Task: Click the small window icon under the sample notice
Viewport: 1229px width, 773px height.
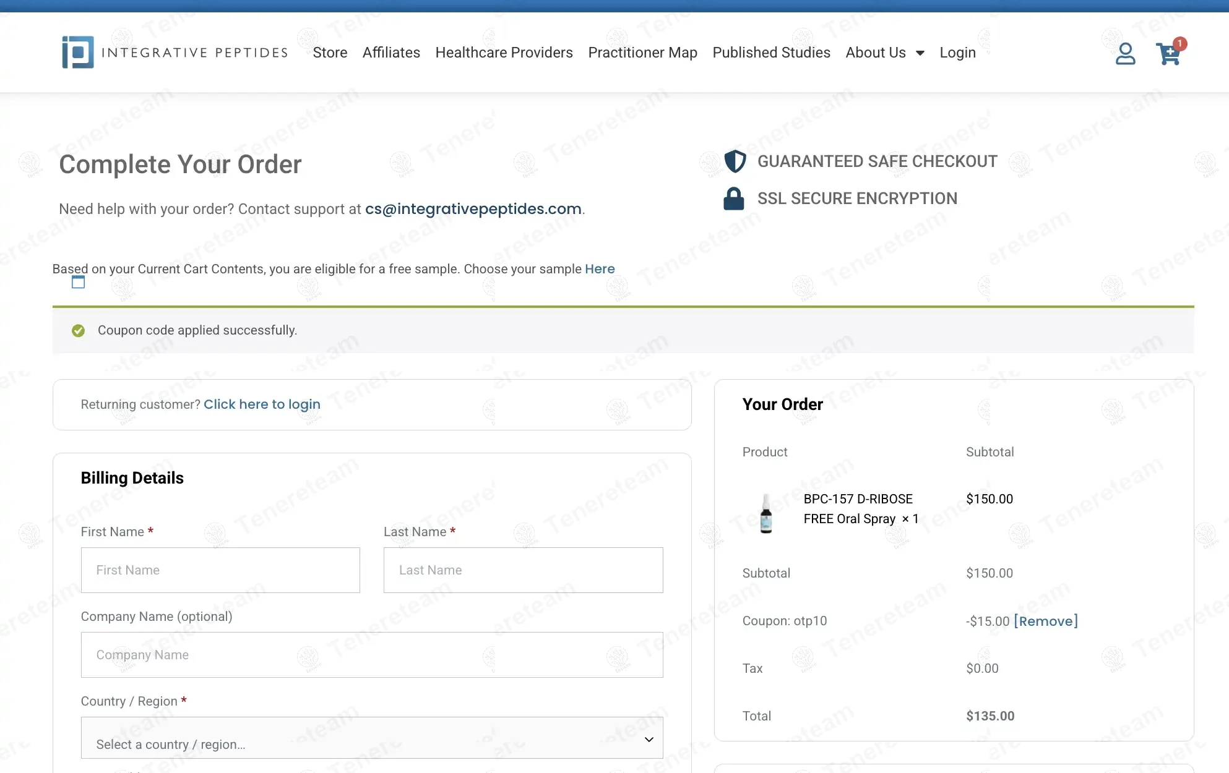Action: tap(78, 283)
